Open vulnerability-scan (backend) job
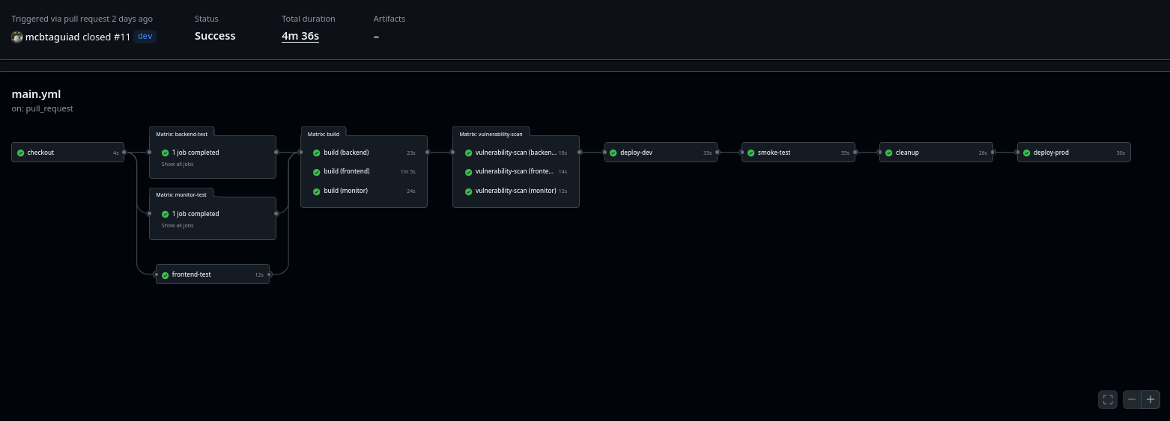The height and width of the screenshot is (421, 1170). (516, 153)
